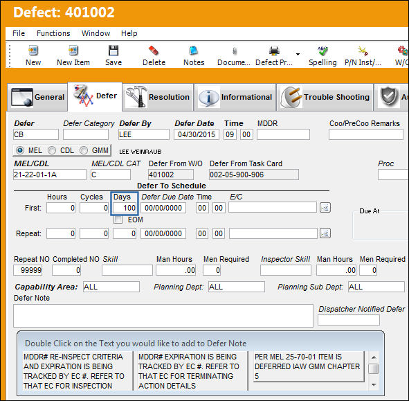Open the Functions menu
This screenshot has width=409, height=401.
pos(53,33)
